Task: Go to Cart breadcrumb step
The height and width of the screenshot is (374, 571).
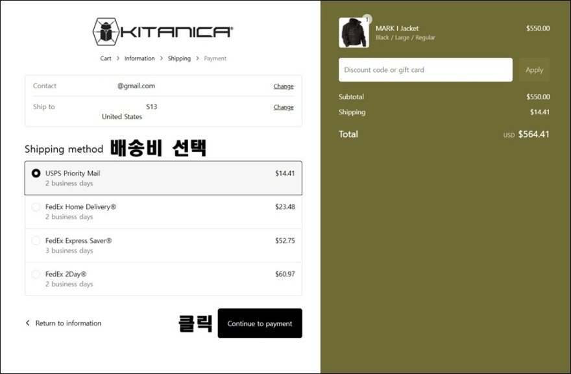Action: coord(106,58)
